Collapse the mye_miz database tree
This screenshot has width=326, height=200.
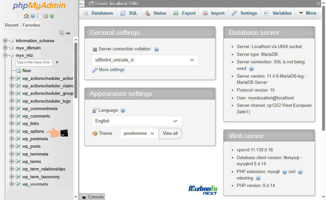coord(5,56)
